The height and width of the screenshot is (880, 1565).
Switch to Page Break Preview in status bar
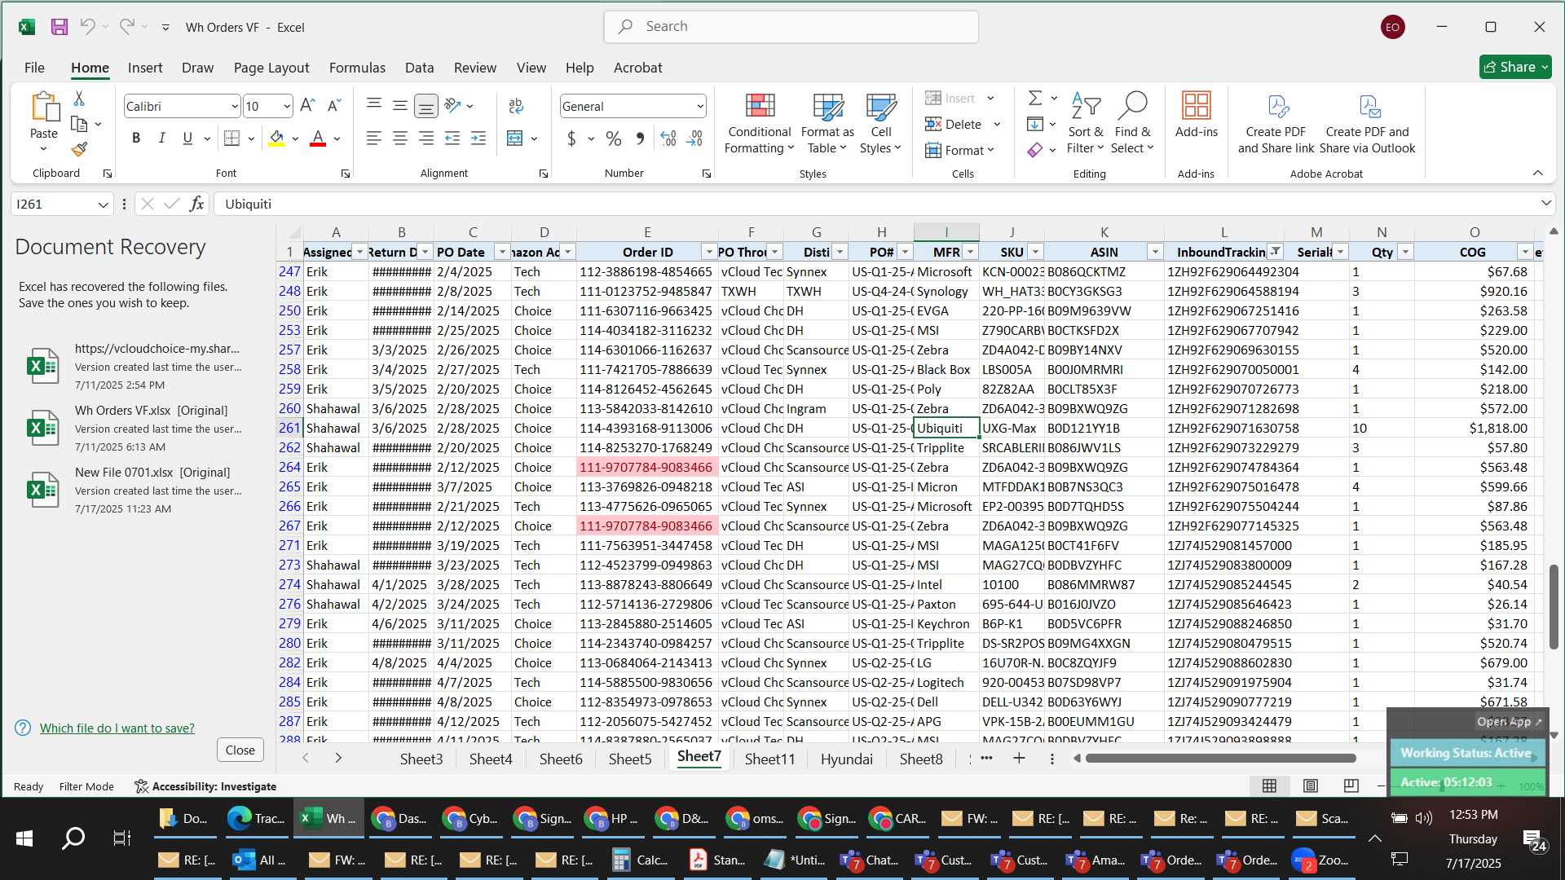click(1351, 785)
